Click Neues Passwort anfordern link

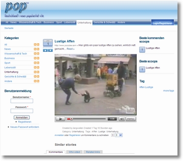pos(25,127)
